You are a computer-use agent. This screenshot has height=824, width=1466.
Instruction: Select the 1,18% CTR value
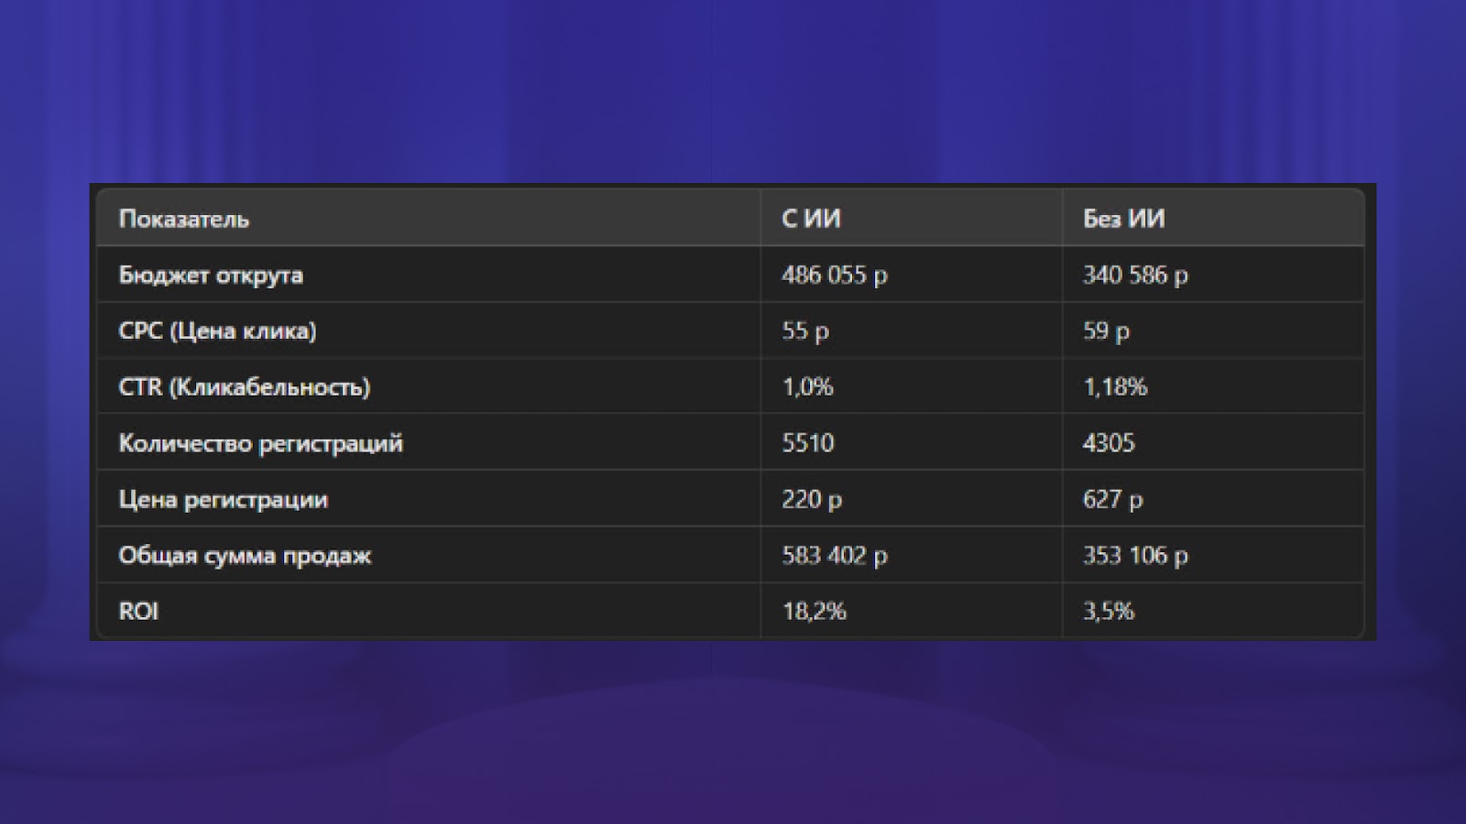[x=1116, y=387]
